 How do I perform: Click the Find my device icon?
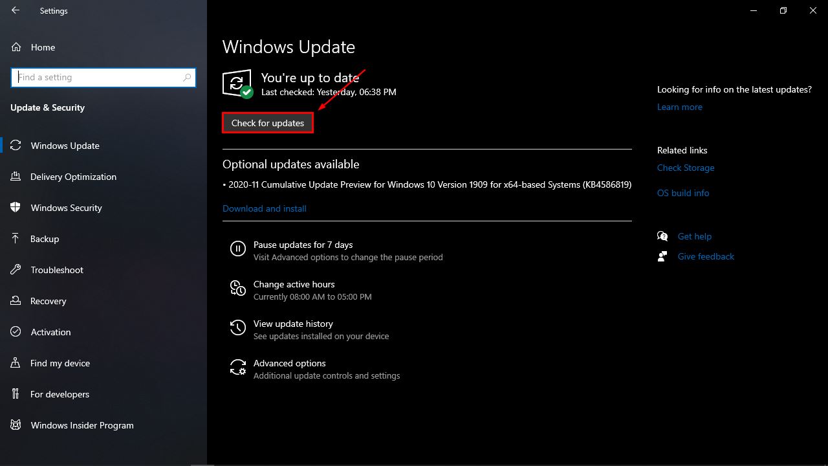[16, 363]
